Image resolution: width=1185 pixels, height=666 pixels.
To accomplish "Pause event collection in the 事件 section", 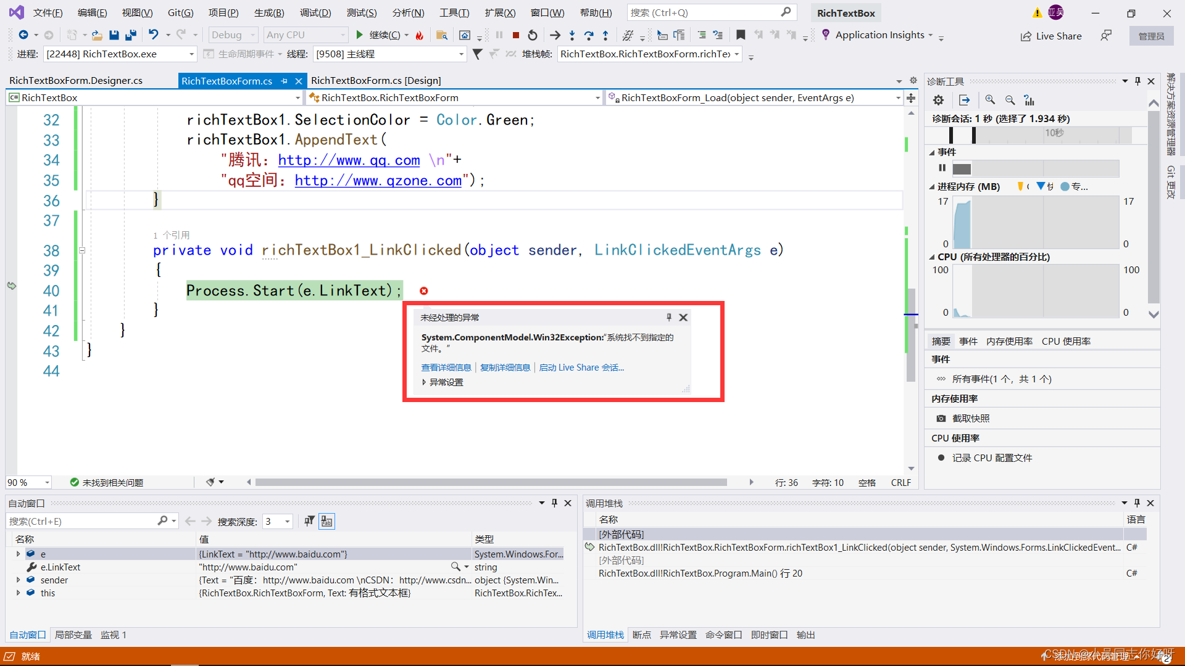I will (x=942, y=168).
